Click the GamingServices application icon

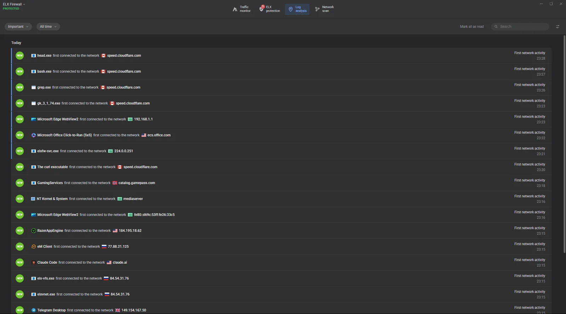tap(34, 183)
